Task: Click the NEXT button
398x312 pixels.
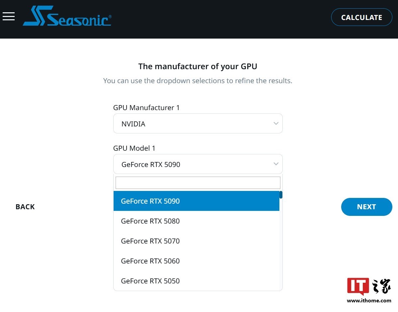Action: click(x=366, y=207)
